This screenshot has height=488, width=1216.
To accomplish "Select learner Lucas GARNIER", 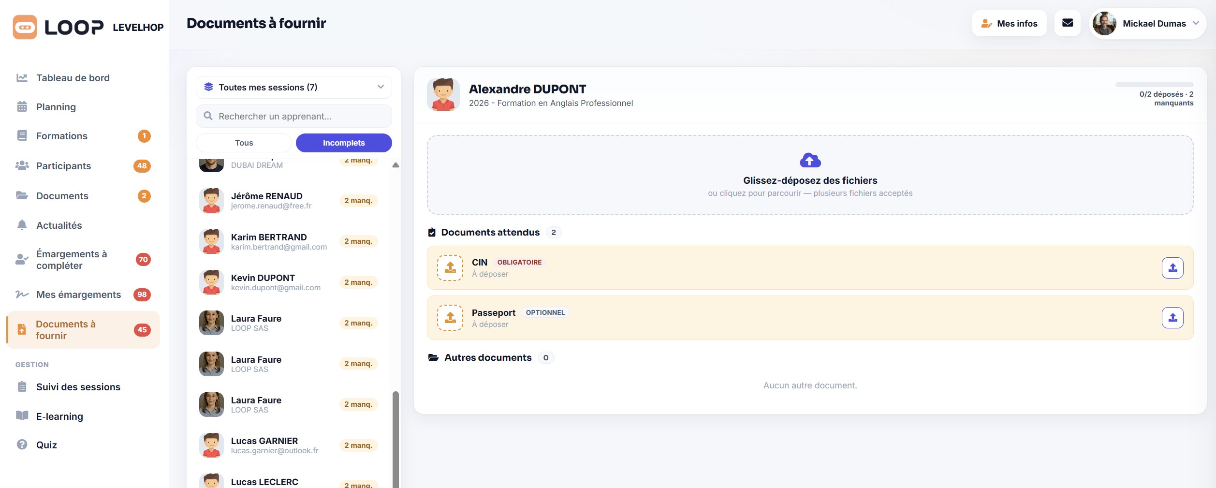I will (x=289, y=445).
